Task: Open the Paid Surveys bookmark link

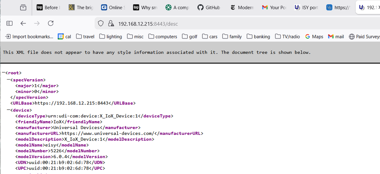Action: (364, 37)
